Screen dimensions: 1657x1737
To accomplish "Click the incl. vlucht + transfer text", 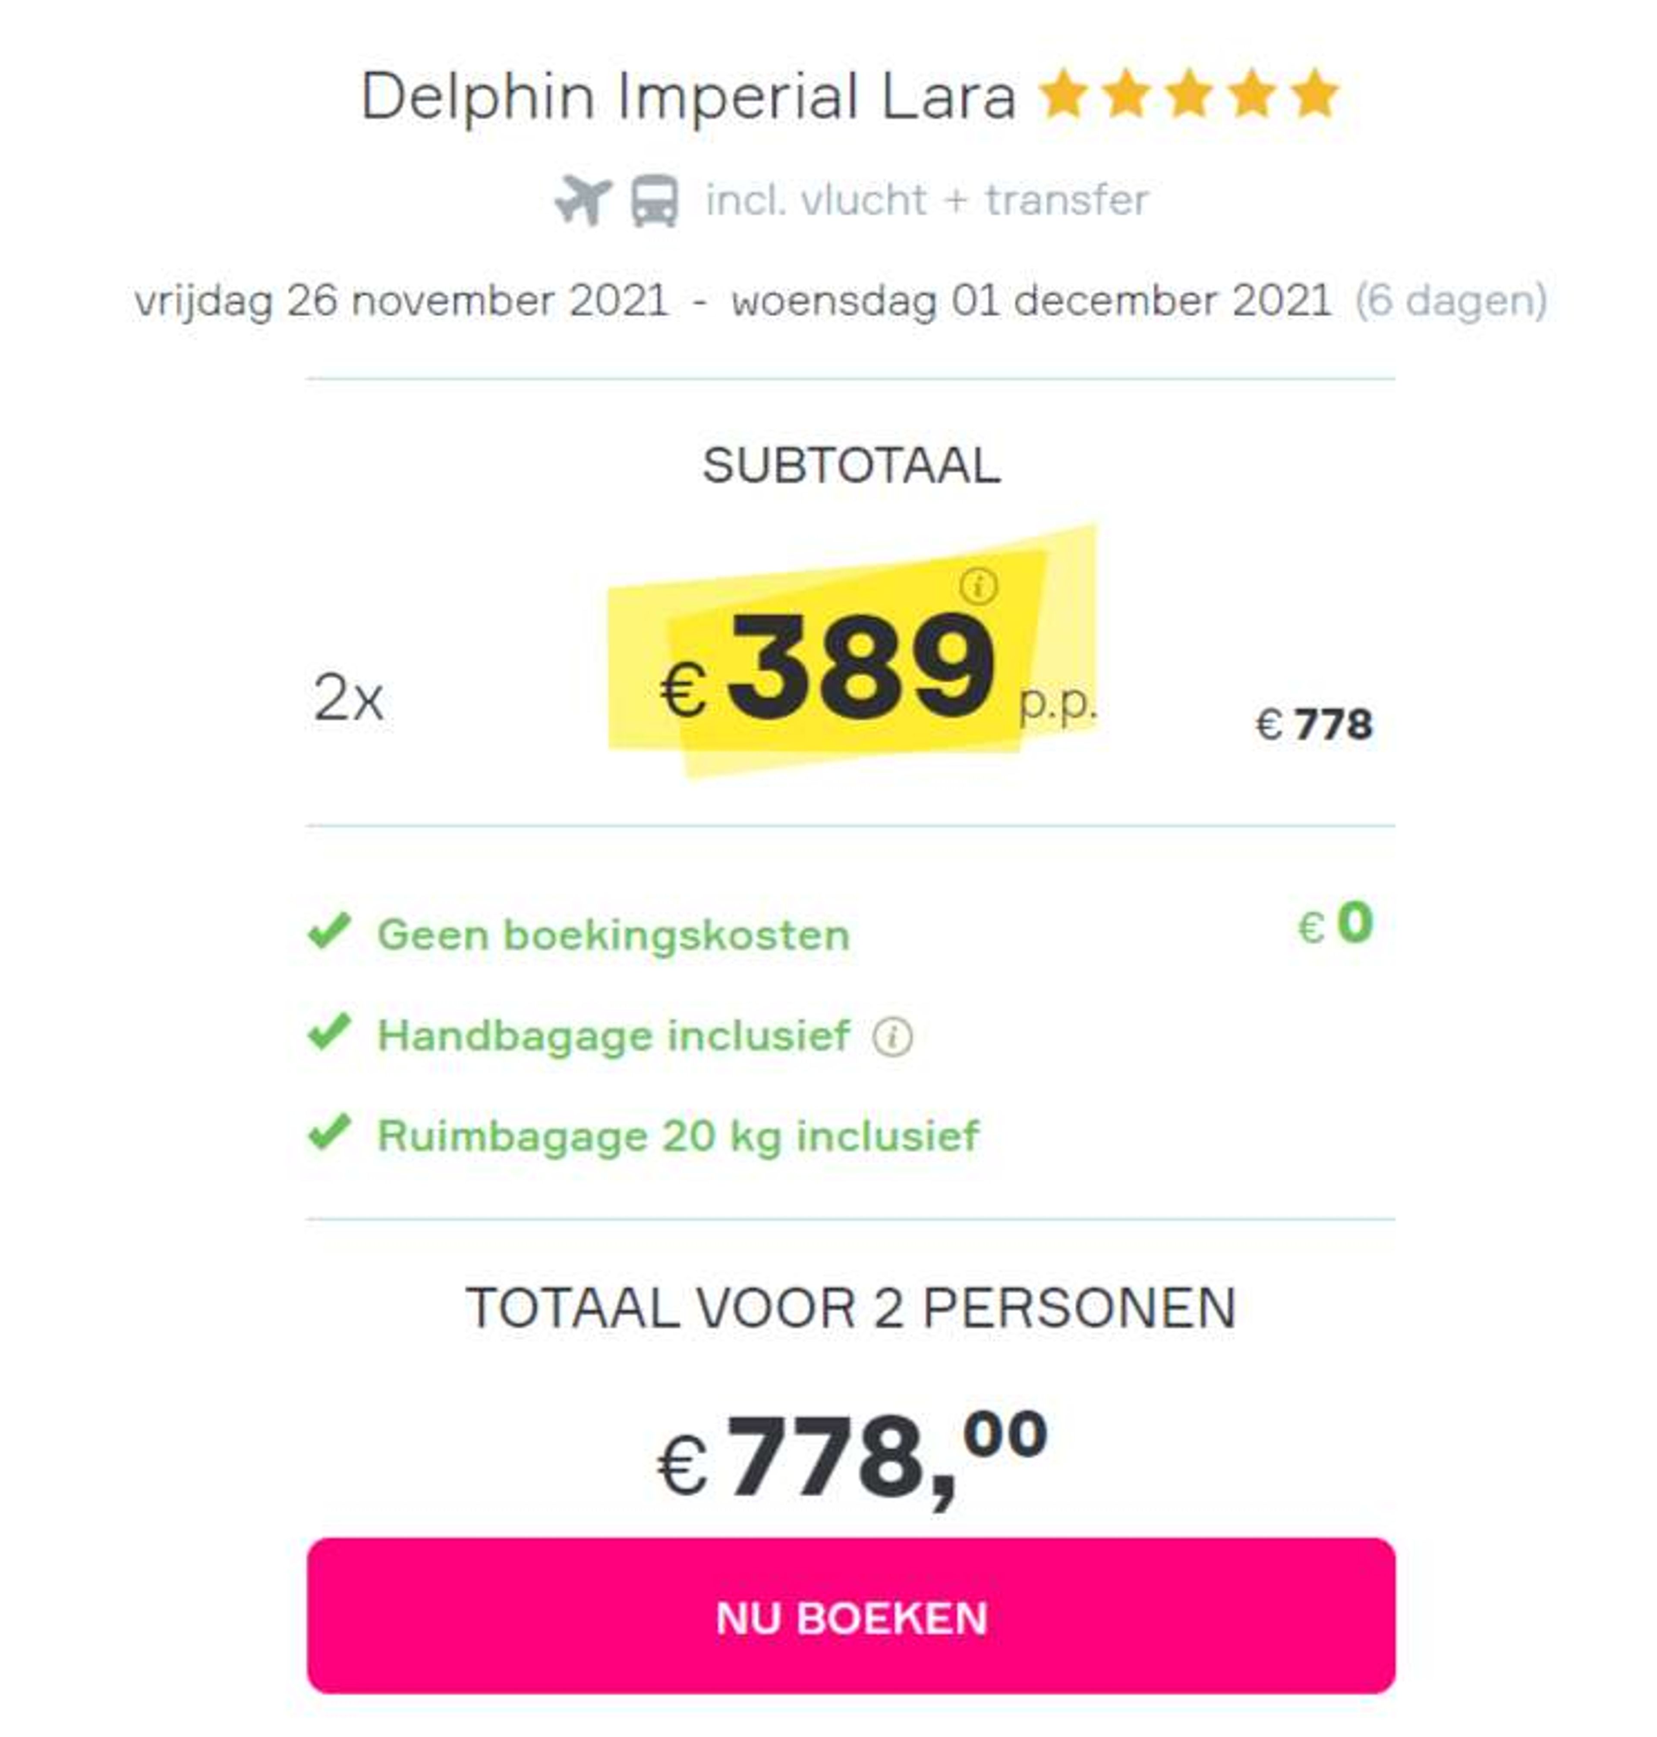I will pos(926,201).
